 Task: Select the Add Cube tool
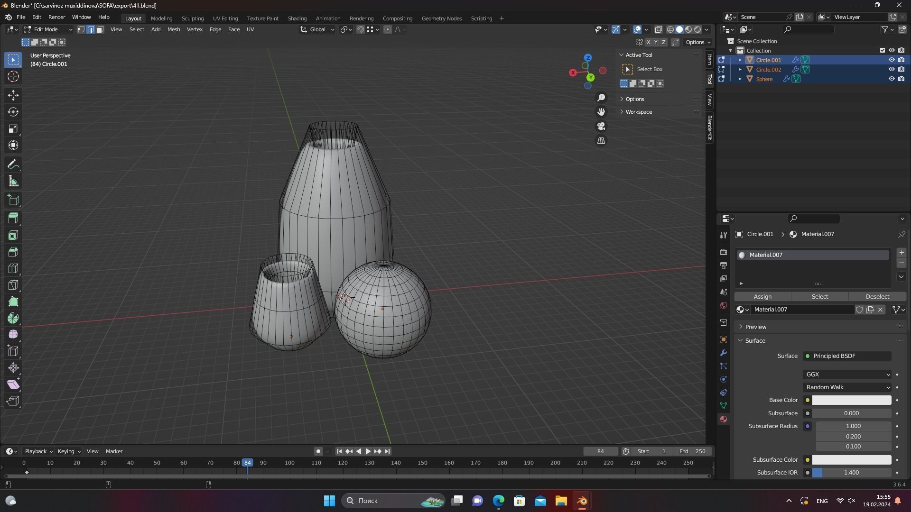click(x=13, y=200)
